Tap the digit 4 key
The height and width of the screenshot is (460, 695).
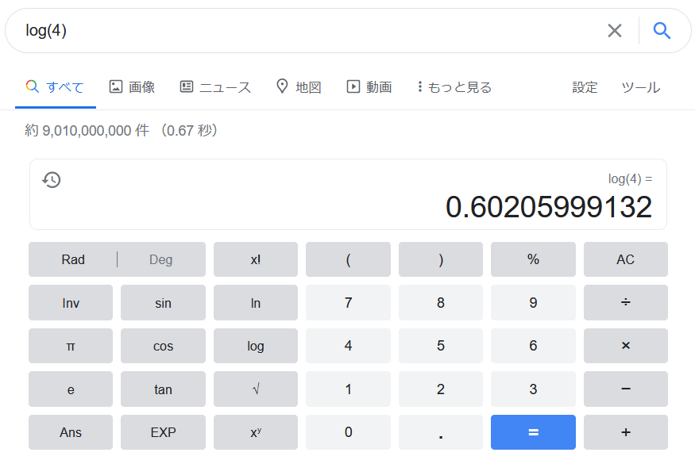(348, 346)
